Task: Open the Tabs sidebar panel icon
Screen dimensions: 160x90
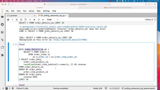Action: click(2, 47)
